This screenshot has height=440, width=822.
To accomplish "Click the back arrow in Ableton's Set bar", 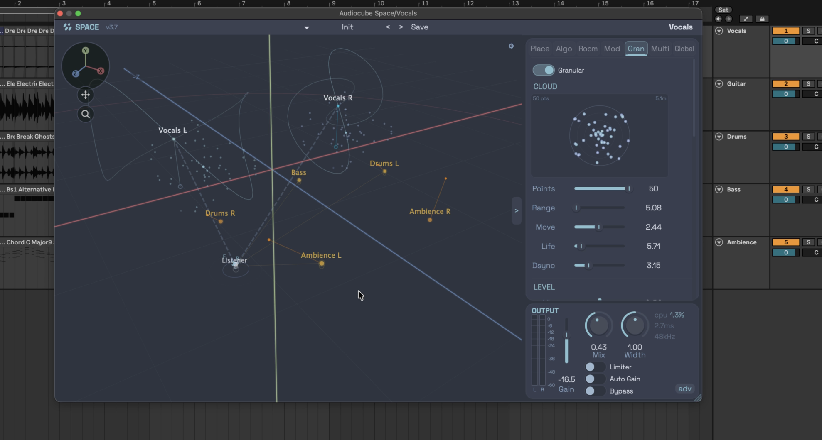I will coord(718,19).
